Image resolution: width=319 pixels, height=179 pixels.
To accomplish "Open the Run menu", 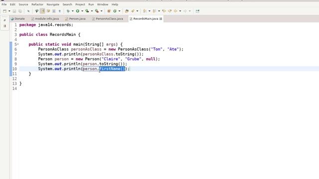I will click(91, 4).
